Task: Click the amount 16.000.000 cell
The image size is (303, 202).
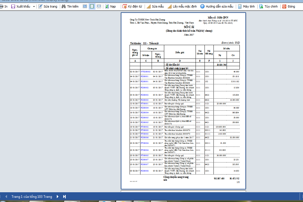Action: pyautogui.click(x=234, y=100)
